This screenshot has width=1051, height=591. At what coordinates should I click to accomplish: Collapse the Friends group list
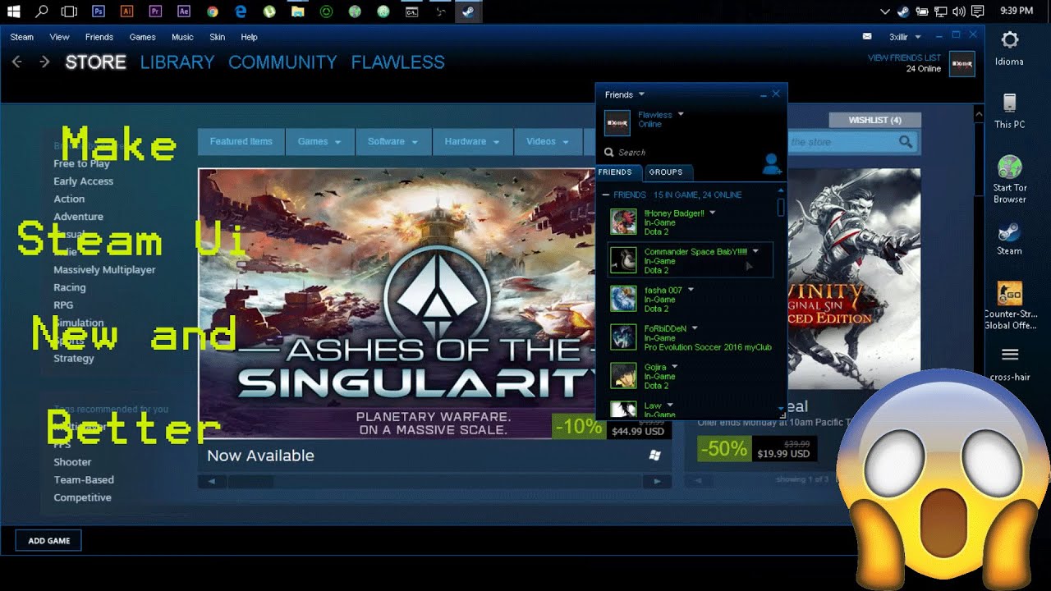coord(606,195)
